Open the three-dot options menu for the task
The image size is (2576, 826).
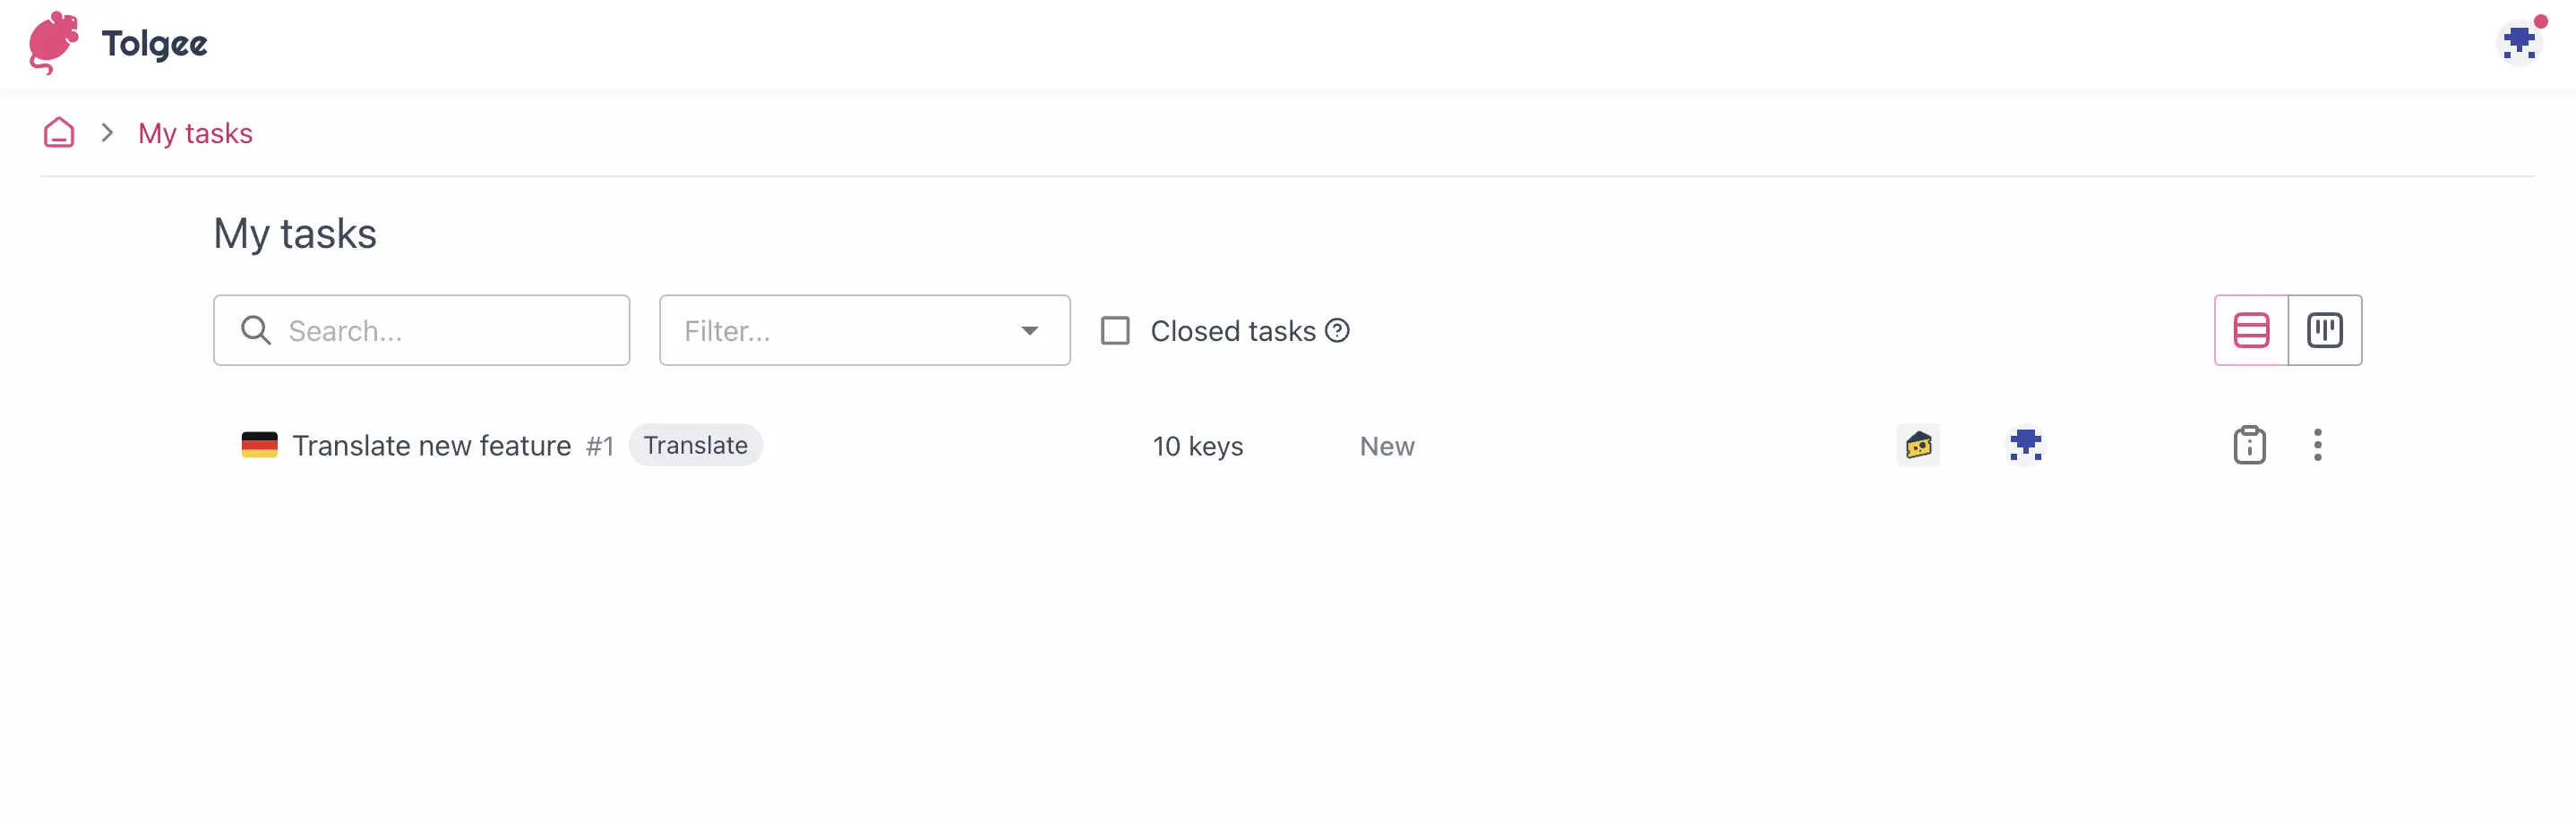(x=2318, y=446)
